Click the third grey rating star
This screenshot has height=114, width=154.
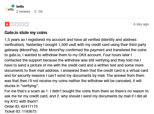(x=17, y=24)
